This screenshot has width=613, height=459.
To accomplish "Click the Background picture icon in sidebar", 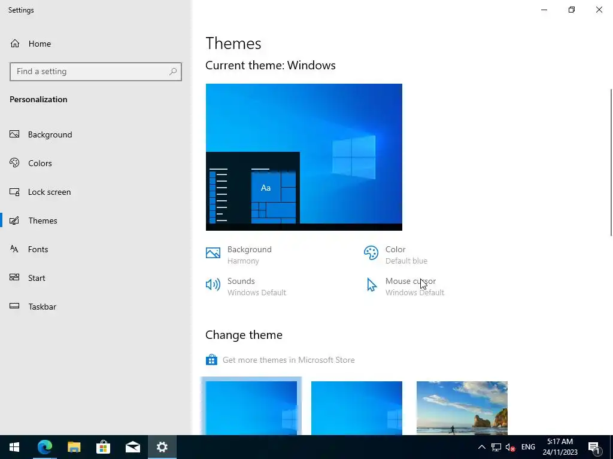I will tap(14, 134).
